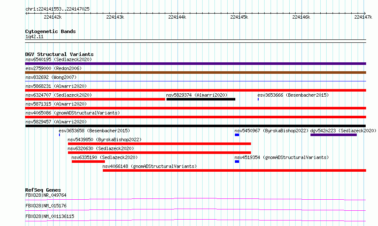The width and height of the screenshot is (378, 226).
Task: Open nsv5868231 (Almarri2020) variant label
Action: tap(56, 86)
